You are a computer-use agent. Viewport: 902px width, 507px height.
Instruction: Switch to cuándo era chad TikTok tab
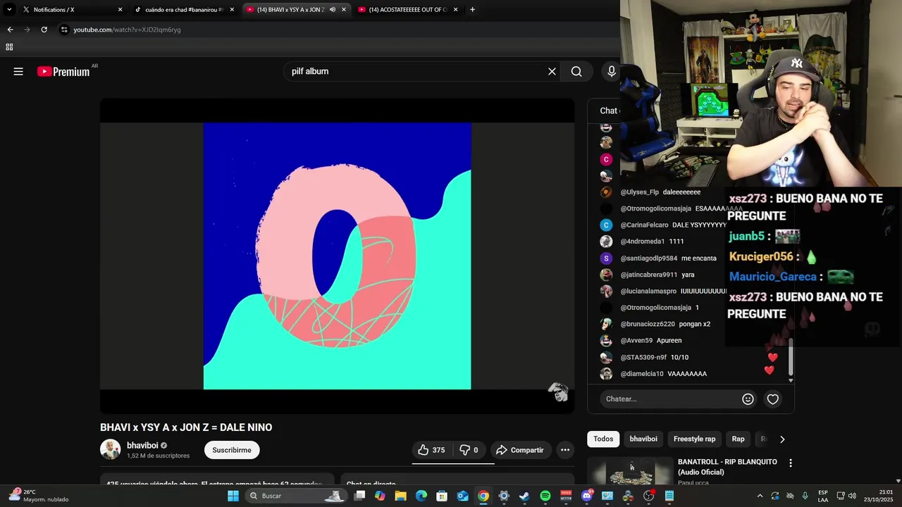183,10
